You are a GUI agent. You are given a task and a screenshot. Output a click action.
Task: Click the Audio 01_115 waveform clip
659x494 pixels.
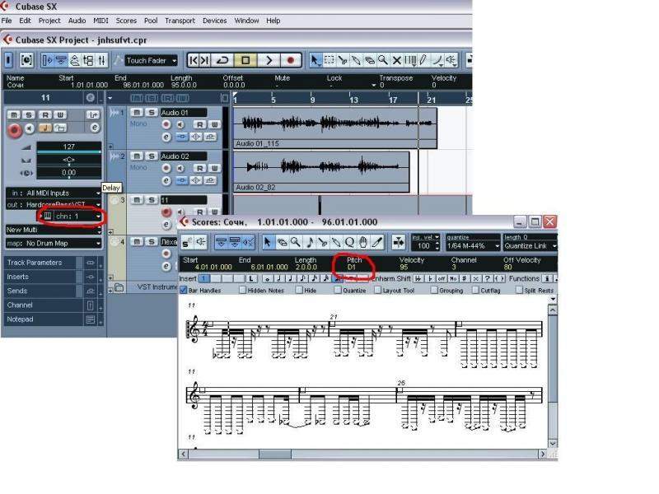[x=335, y=128]
